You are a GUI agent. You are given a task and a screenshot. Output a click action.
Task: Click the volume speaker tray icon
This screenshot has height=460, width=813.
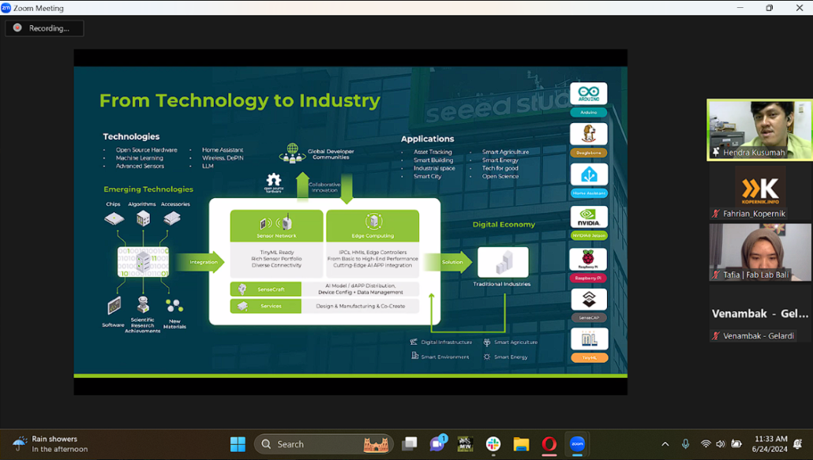720,444
